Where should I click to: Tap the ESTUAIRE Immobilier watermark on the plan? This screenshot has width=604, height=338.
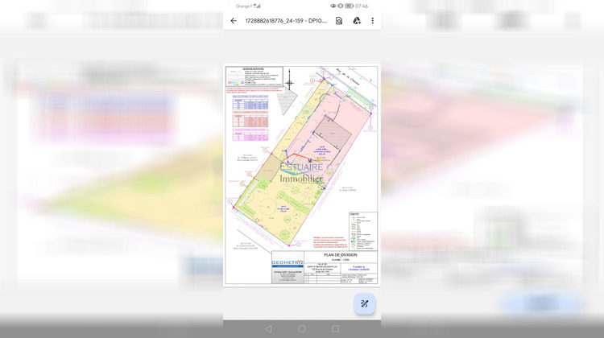pos(300,172)
